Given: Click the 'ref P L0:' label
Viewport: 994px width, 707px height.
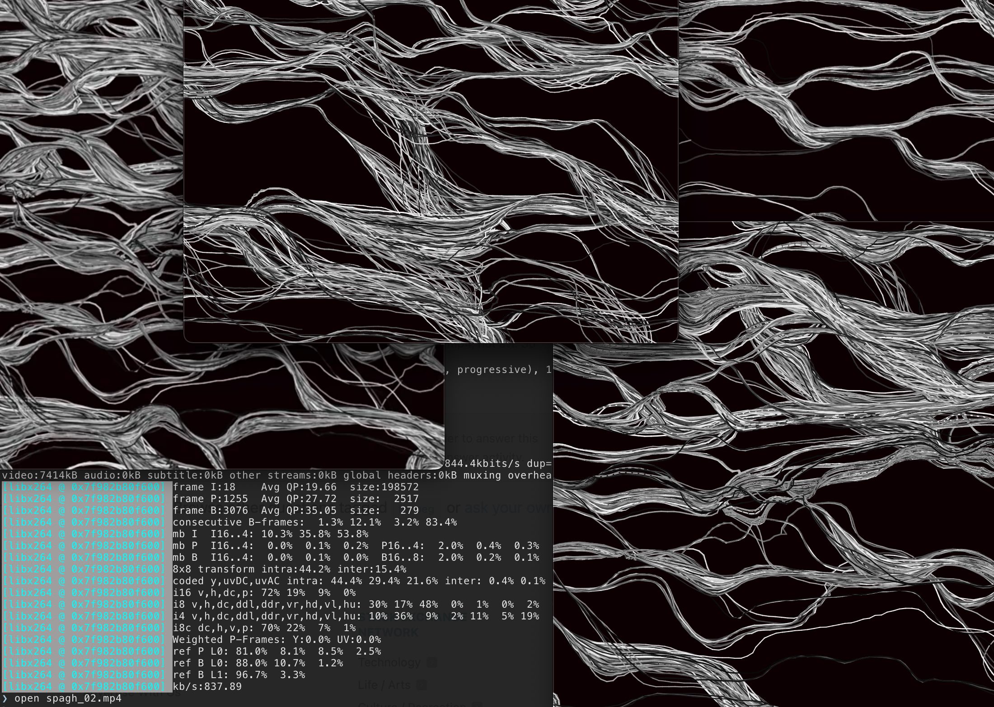Looking at the screenshot, I should click(201, 651).
